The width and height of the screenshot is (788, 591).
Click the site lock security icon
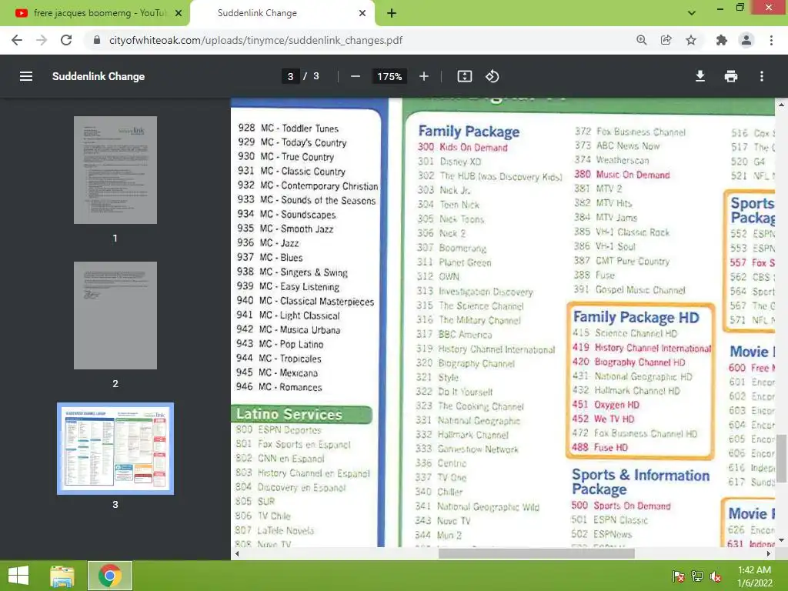tap(97, 40)
